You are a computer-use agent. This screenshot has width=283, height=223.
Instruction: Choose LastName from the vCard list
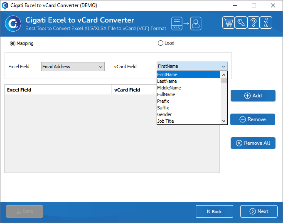point(189,81)
